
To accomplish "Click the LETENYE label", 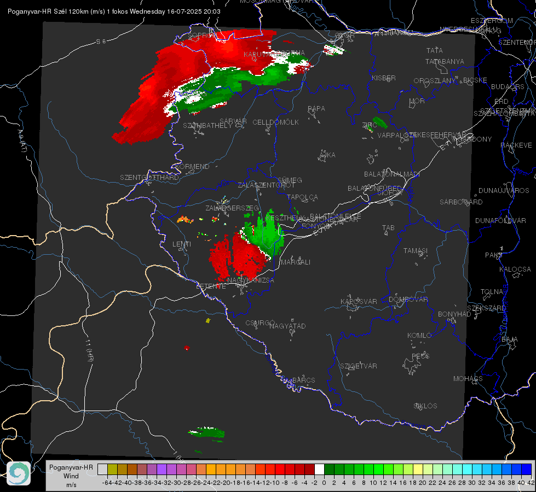I will pos(211,286).
